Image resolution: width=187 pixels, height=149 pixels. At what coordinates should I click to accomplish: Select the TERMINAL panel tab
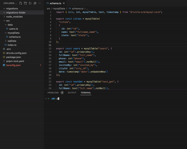[86, 93]
